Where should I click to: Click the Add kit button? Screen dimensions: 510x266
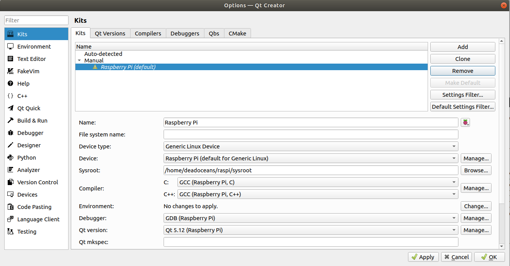[x=463, y=47]
